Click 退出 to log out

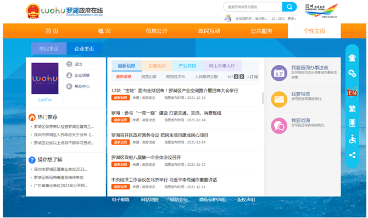coord(78,64)
